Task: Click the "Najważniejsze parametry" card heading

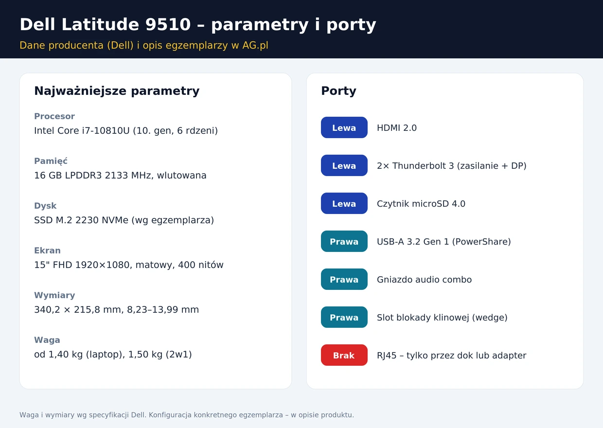Action: [x=117, y=91]
